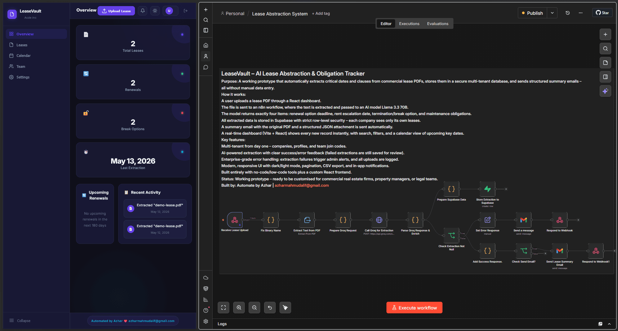Click the canvas search nodes button
618x331 pixels.
tap(605, 49)
